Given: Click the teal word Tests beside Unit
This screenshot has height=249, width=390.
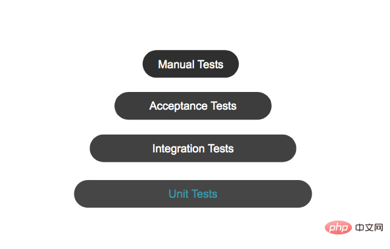Looking at the screenshot, I should (x=205, y=194).
